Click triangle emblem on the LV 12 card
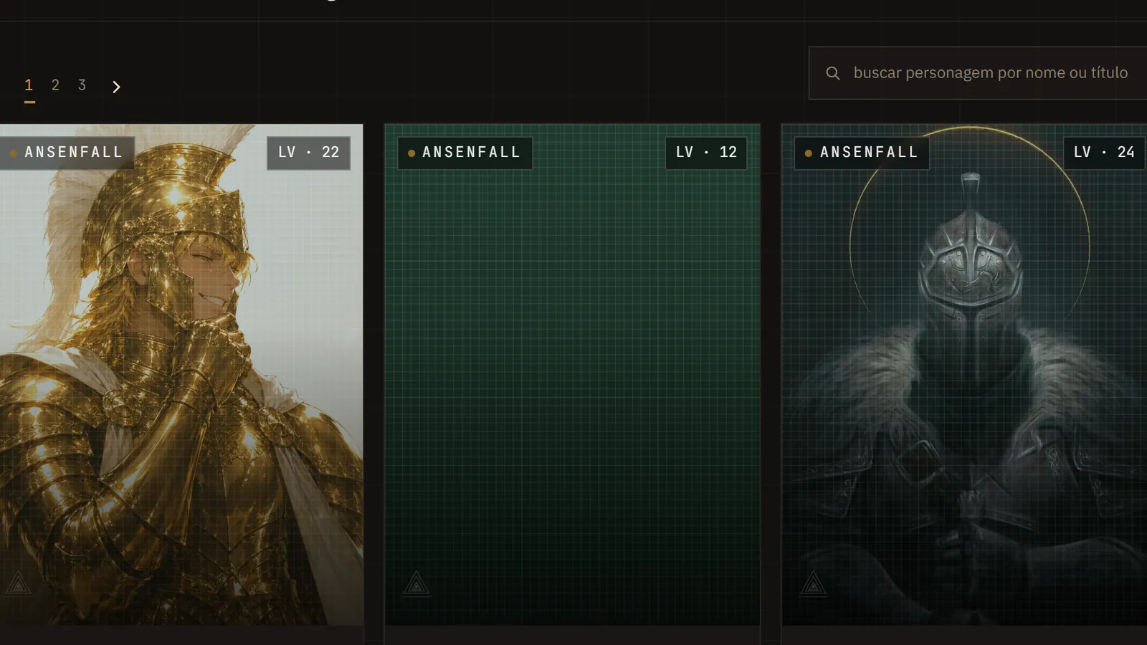 coord(417,584)
